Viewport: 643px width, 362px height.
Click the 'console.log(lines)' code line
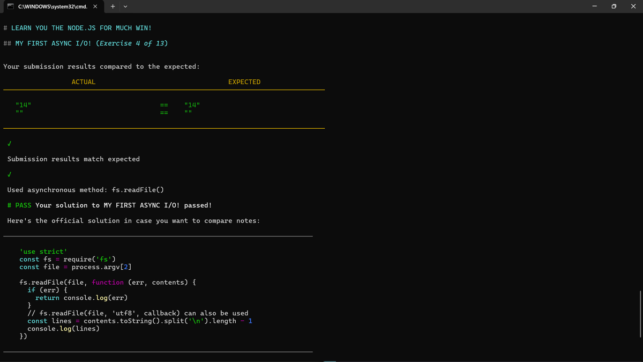click(x=63, y=329)
